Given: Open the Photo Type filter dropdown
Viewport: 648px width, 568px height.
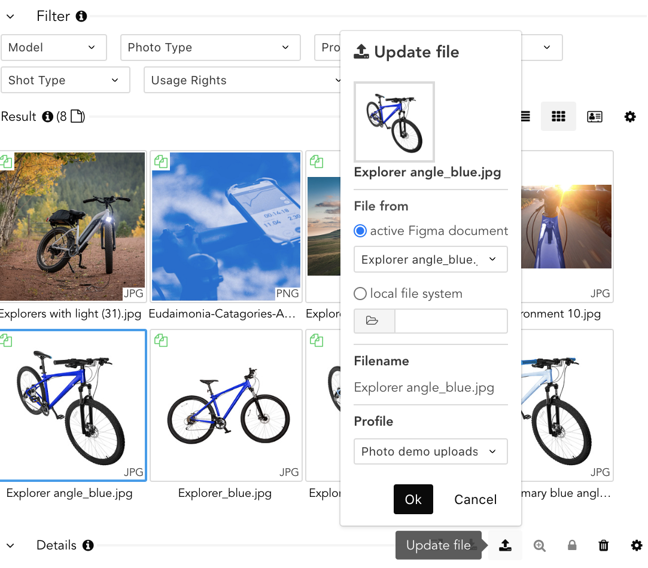Looking at the screenshot, I should point(210,47).
